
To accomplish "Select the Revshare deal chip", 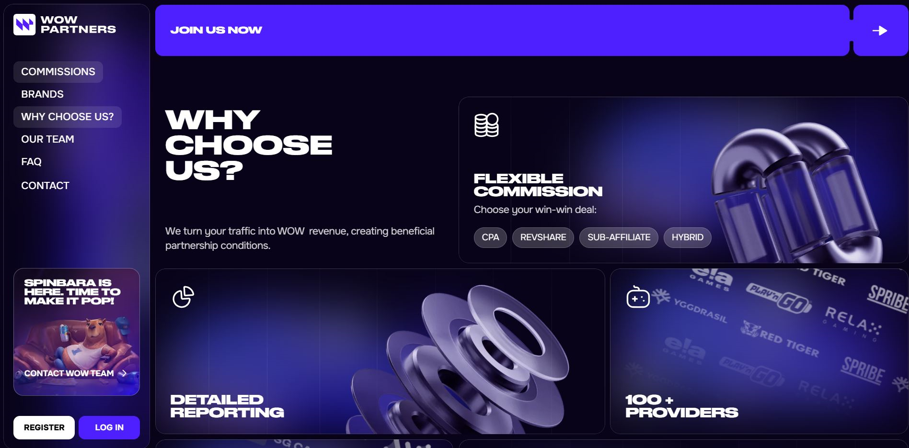I will (543, 237).
